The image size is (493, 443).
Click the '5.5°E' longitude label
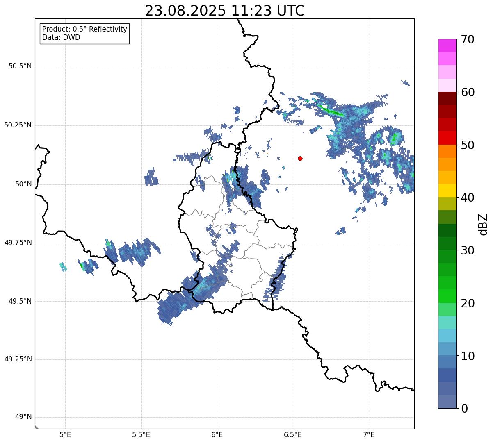tap(141, 434)
